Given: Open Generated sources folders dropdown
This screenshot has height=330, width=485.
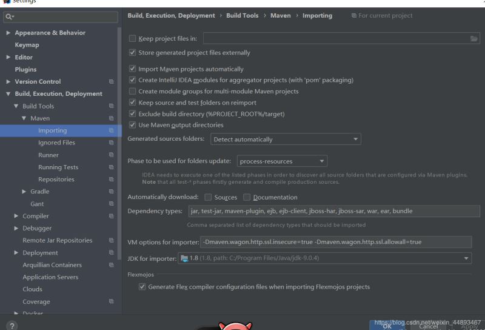Looking at the screenshot, I should point(286,140).
